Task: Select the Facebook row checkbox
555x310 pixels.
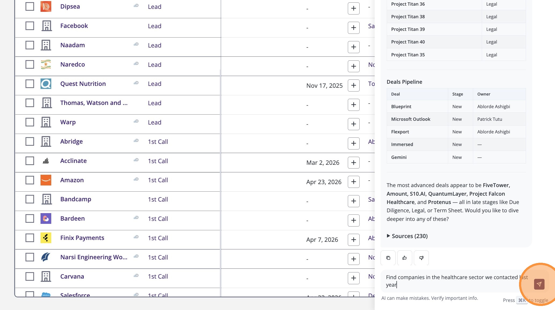Action: coord(30,26)
